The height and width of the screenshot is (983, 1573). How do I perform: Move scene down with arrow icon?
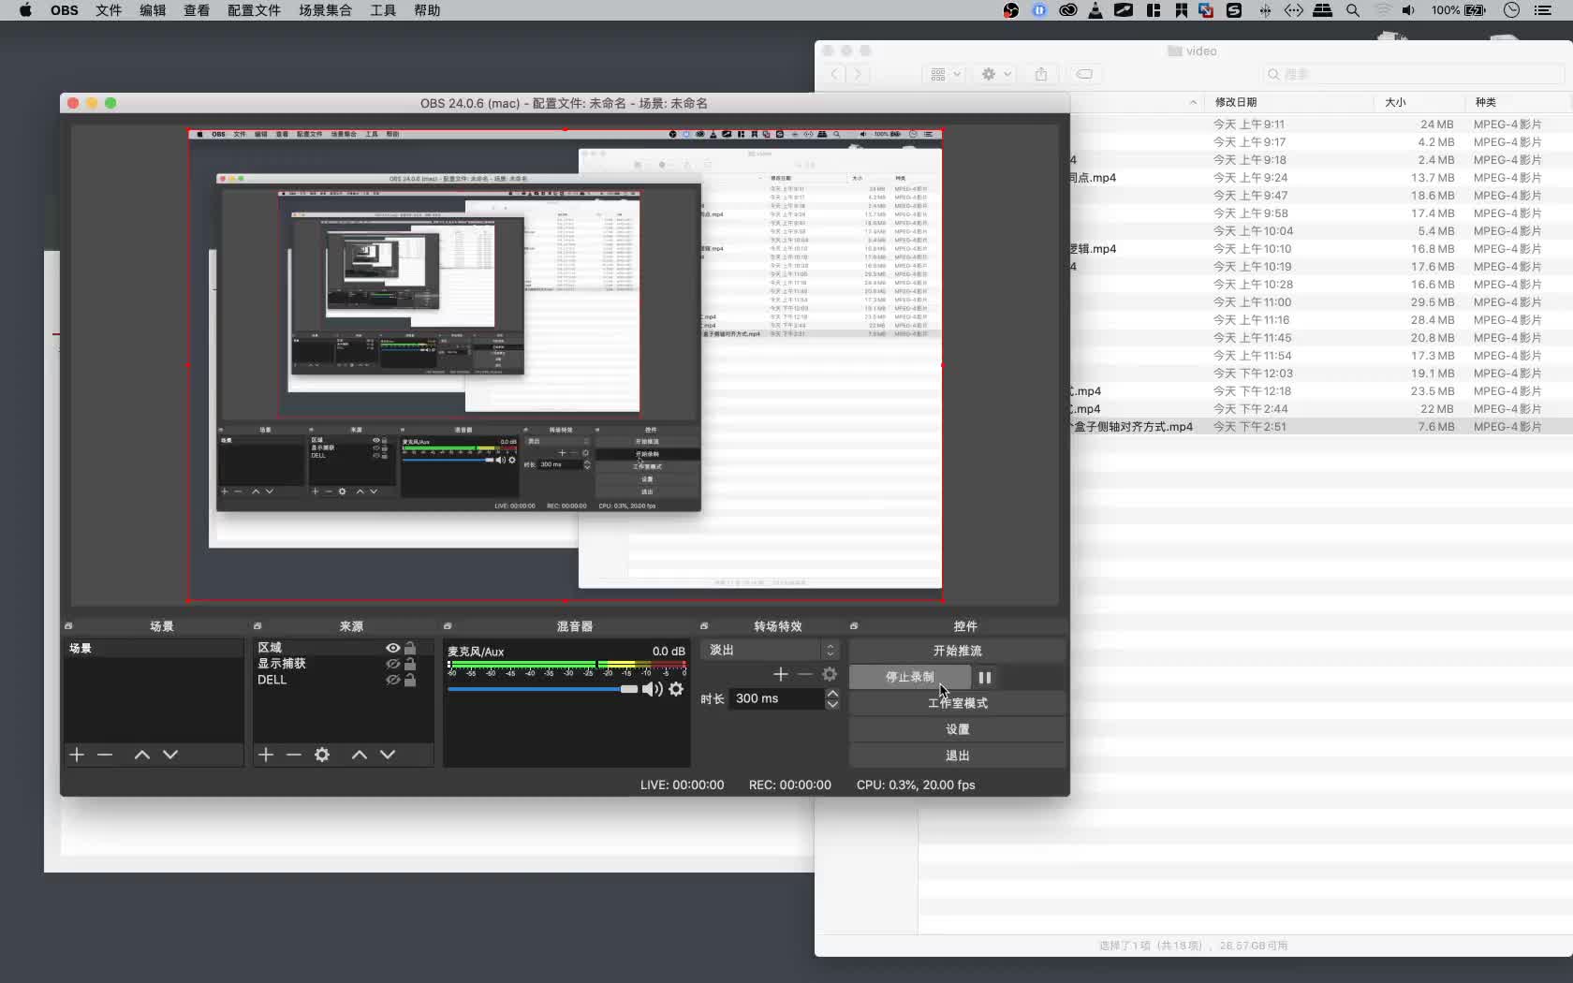tap(170, 755)
